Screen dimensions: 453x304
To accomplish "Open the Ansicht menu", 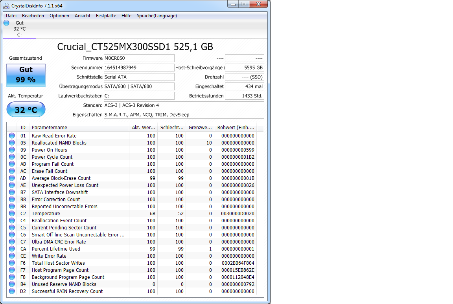I will tap(82, 16).
